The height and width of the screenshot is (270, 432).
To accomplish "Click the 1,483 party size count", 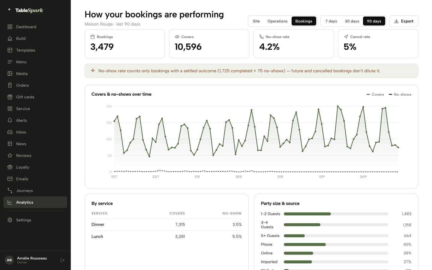I will (x=406, y=214).
